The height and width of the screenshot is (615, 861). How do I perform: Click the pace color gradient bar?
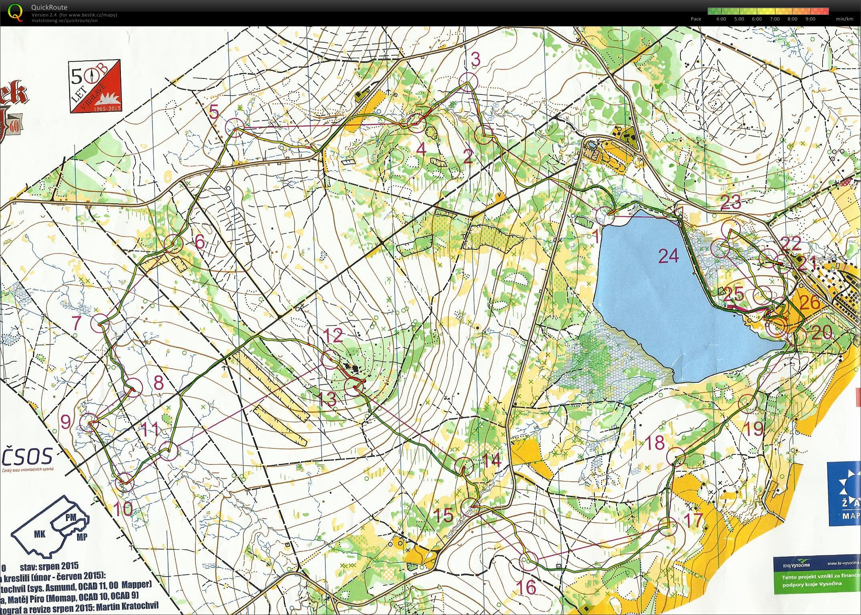768,11
